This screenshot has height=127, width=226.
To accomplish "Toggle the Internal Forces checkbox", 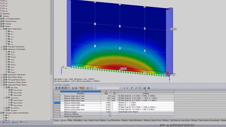I will (1, 21).
